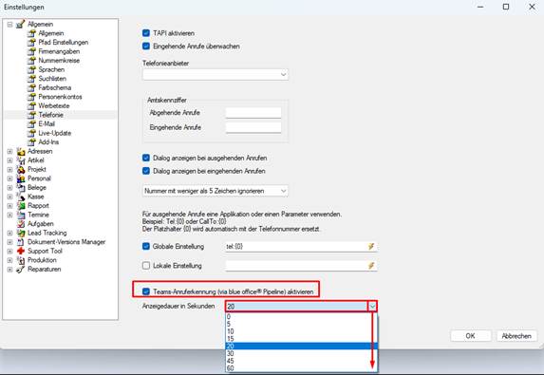Click the E-Mail item icon
Screen dimensions: 544x375
(x=32, y=123)
